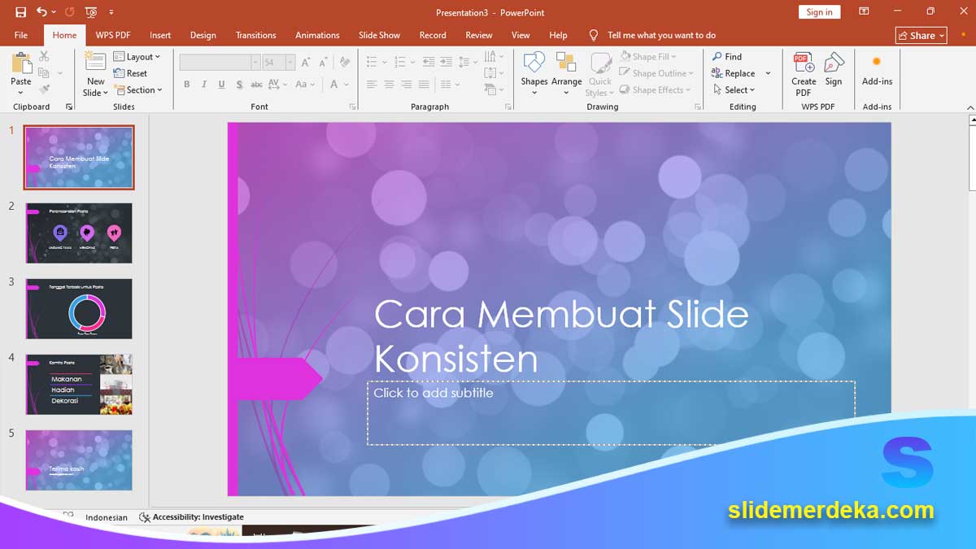
Task: Toggle Strikethrough formatting
Action: (x=256, y=85)
